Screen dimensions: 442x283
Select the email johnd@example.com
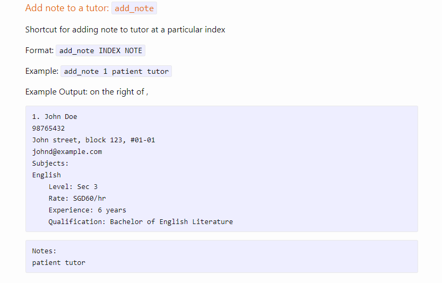coord(67,152)
